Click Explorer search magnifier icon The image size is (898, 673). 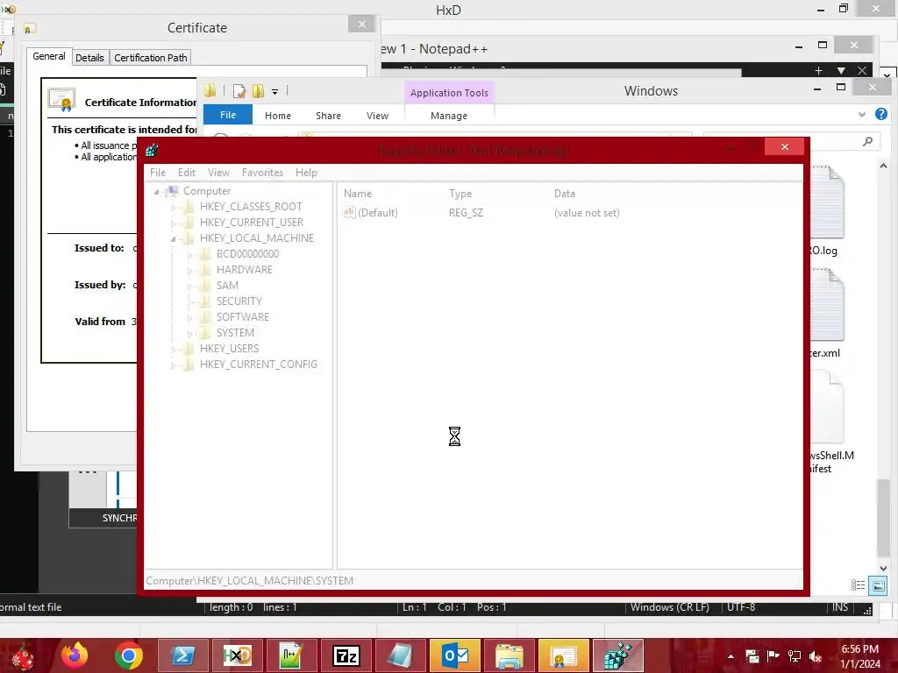pos(867,141)
